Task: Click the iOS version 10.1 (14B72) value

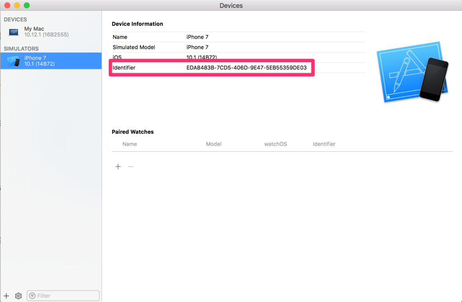Action: tap(202, 57)
